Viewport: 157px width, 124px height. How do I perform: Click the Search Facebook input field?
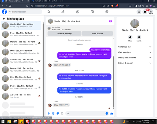25,12
